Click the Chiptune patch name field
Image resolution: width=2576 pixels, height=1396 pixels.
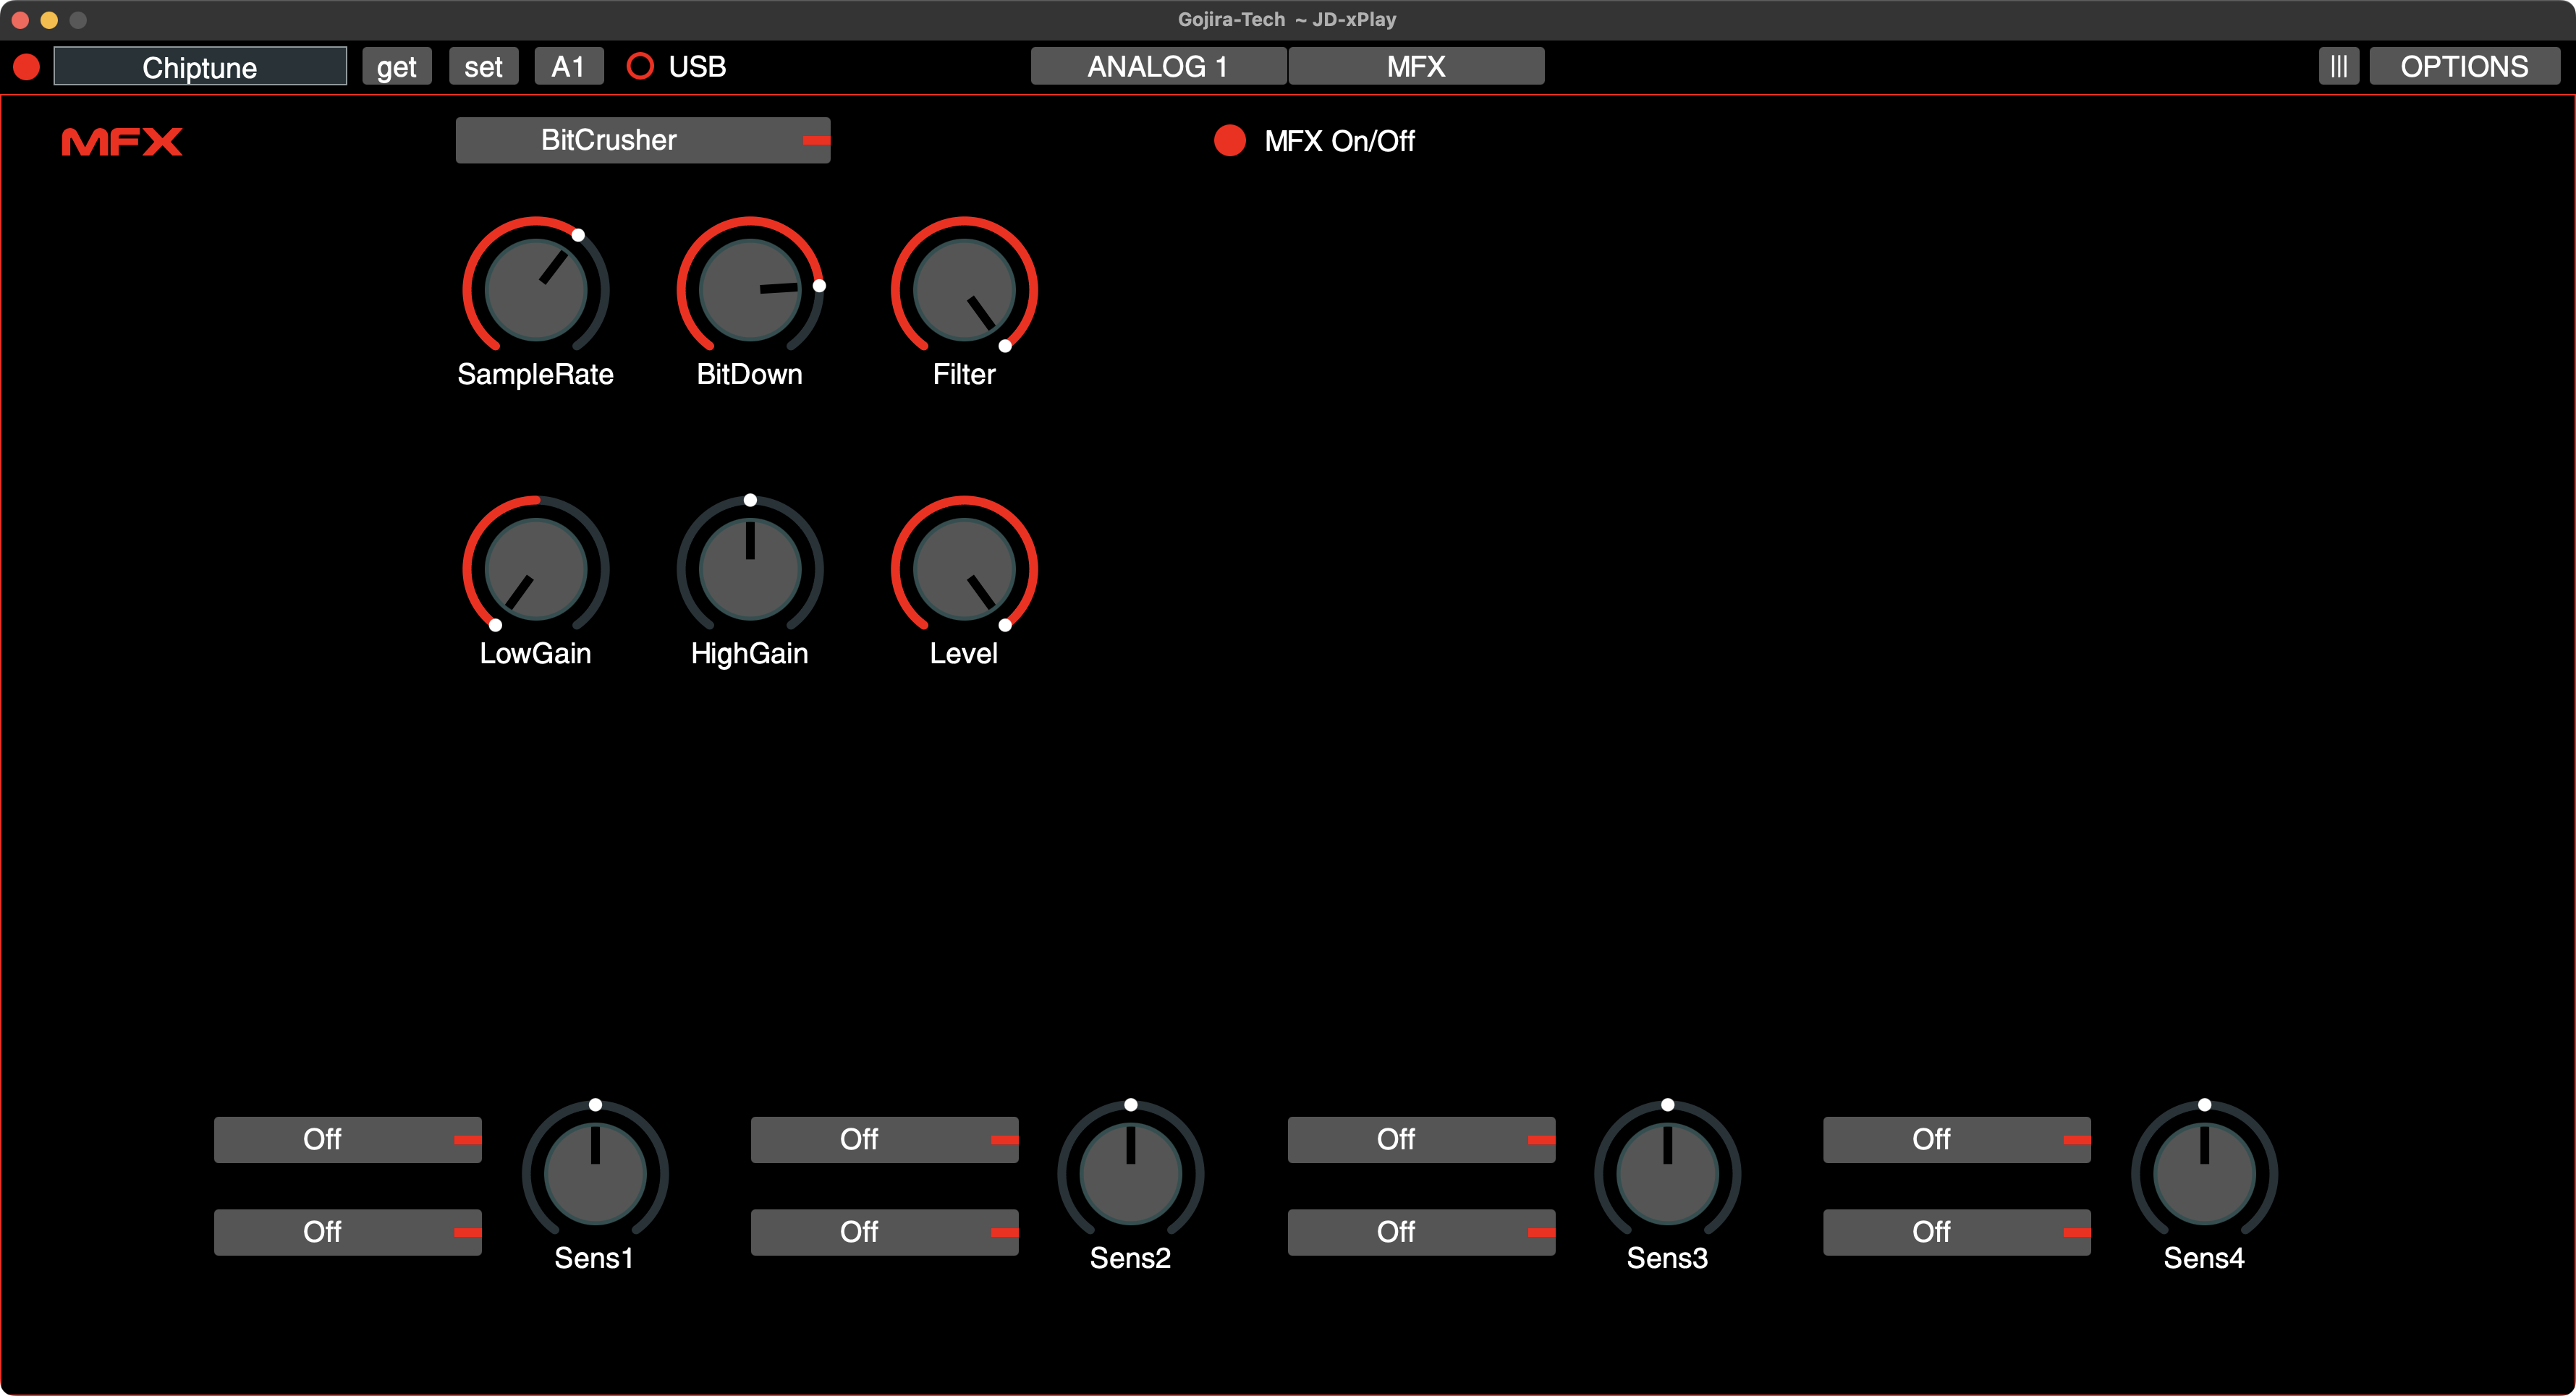tap(200, 67)
